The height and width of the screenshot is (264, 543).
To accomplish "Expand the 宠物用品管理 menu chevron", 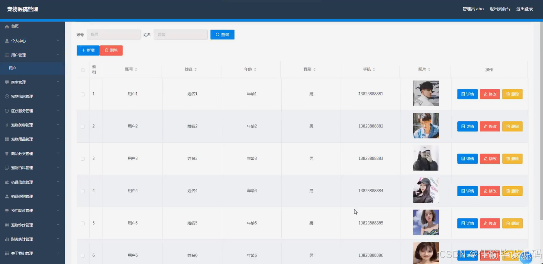I will point(58,139).
